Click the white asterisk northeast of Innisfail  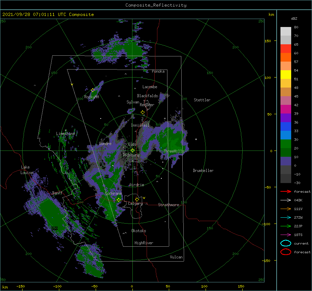165,119
